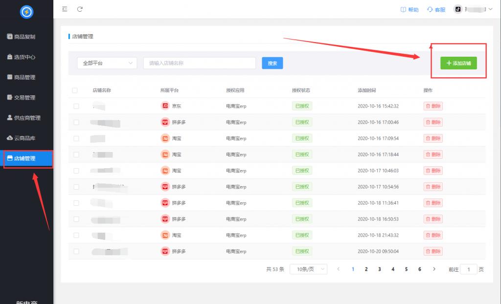Open 帮助 help book icon
This screenshot has height=304, width=501.
(x=404, y=10)
